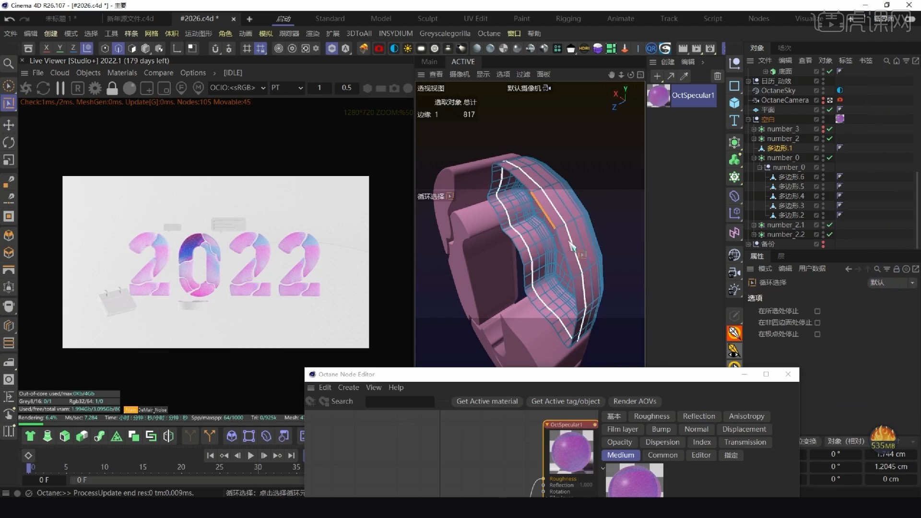Open Live Viewer Materials menu
The width and height of the screenshot is (921, 518).
pyautogui.click(x=122, y=73)
